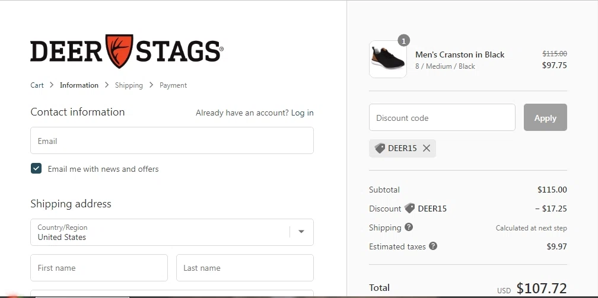Click the Men's Cranston shoe thumbnail

[388, 59]
